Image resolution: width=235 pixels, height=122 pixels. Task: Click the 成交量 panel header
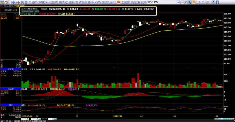tap(11, 69)
